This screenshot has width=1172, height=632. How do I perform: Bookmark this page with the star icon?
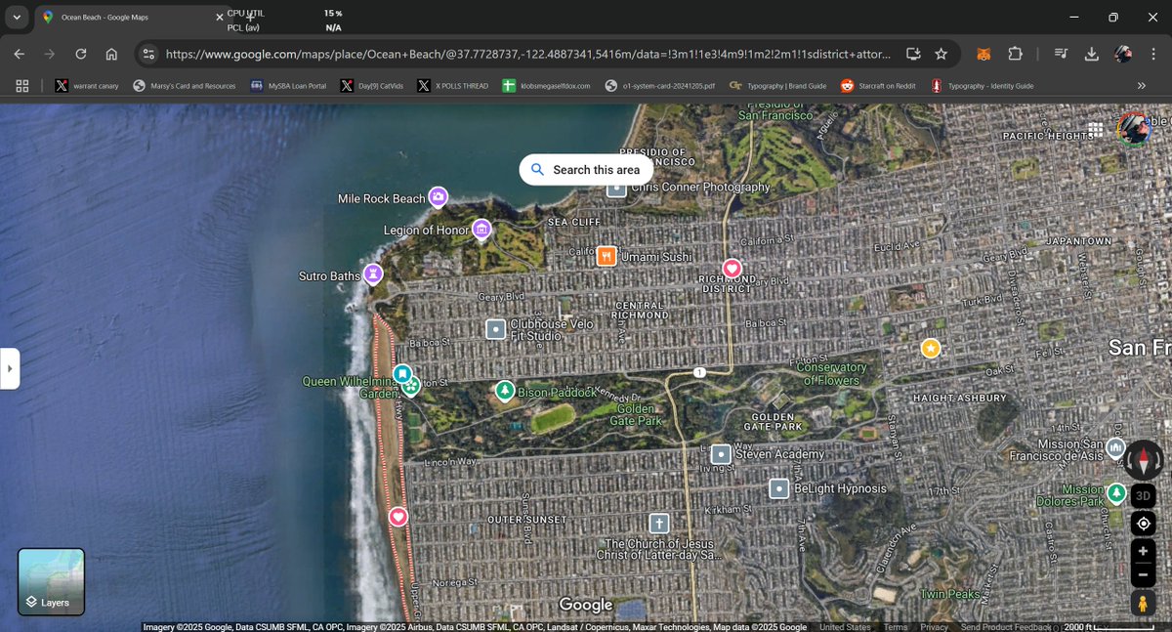coord(942,54)
